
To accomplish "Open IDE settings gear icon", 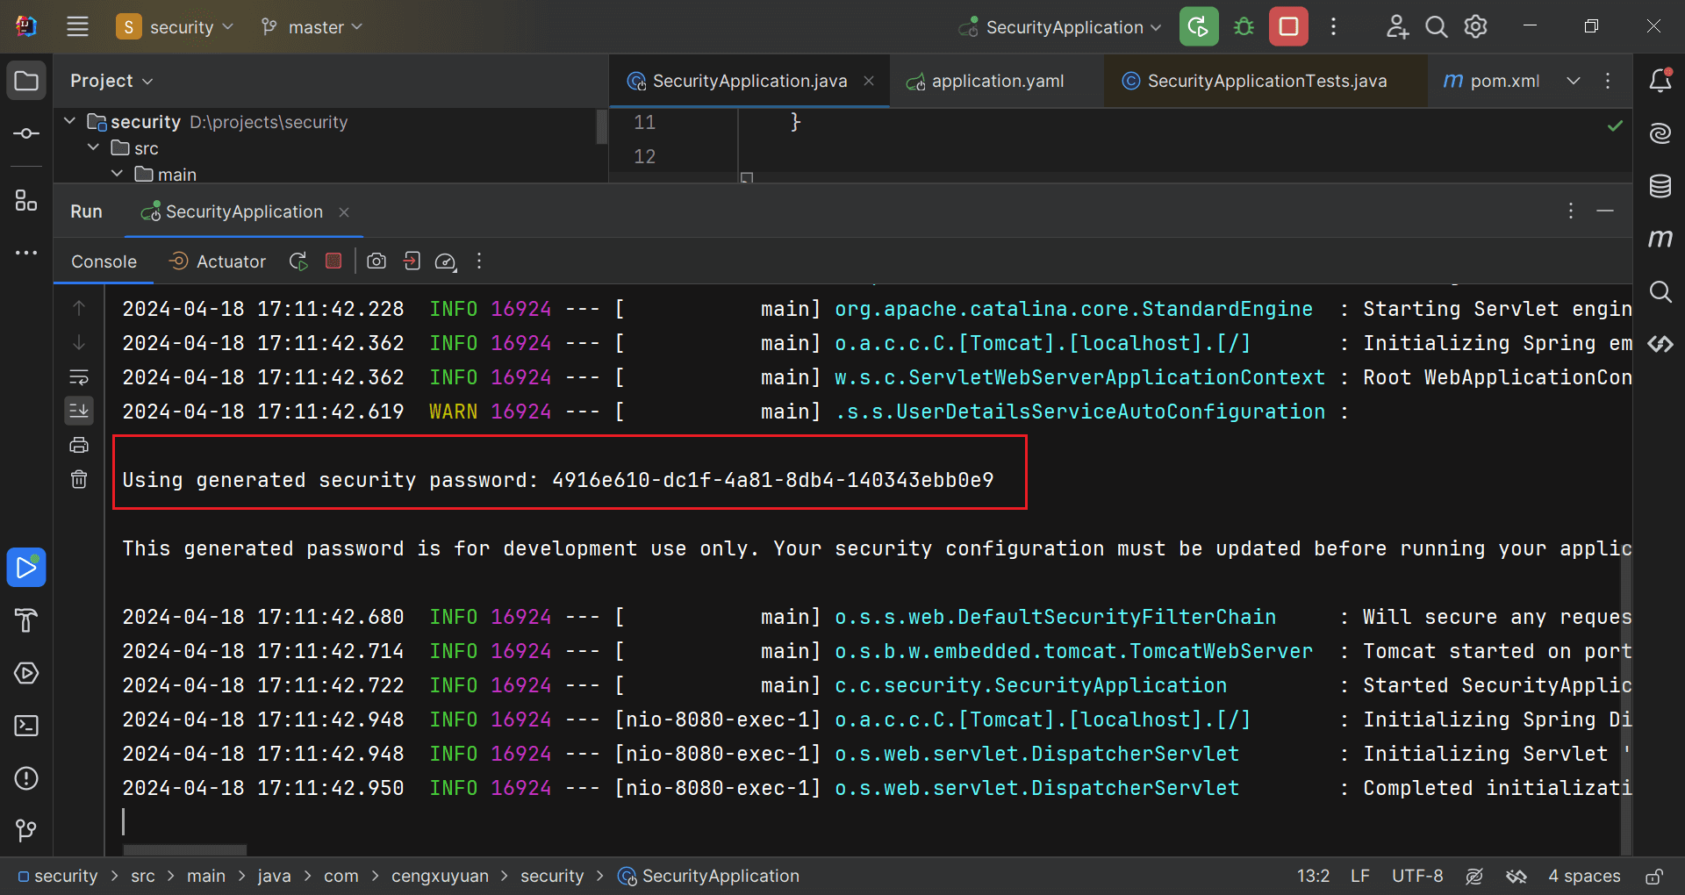I will pos(1475,27).
